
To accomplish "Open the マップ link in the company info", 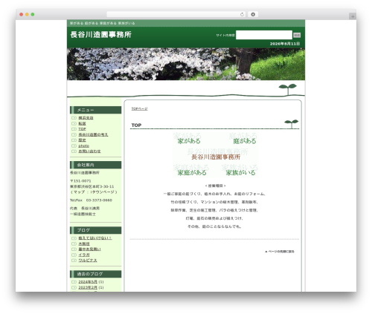I will (x=80, y=192).
